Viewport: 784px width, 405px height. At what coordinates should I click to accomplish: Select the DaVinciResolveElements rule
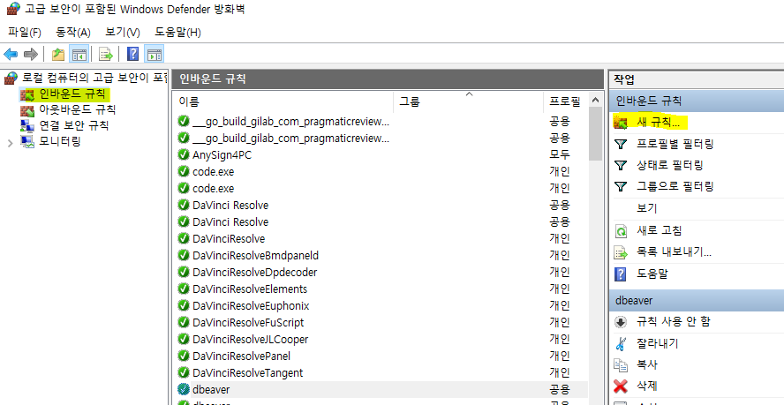[250, 289]
